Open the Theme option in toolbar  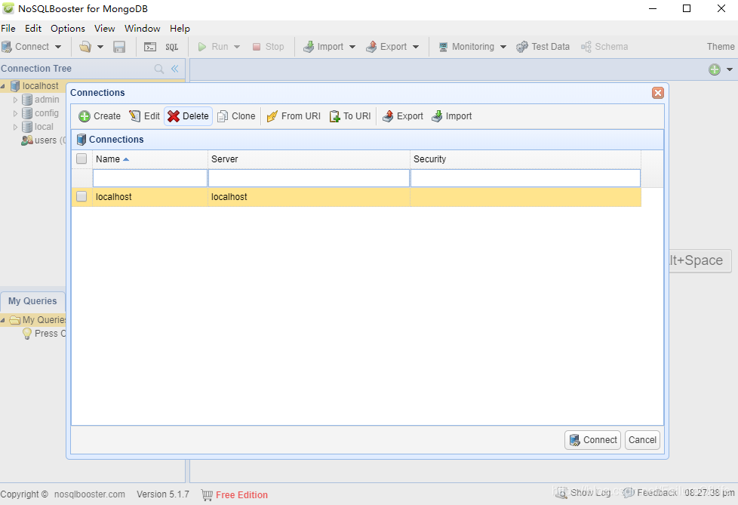tap(721, 47)
